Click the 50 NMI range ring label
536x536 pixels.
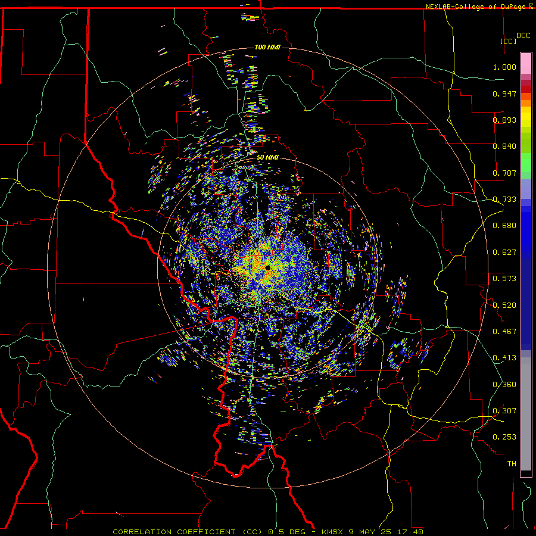click(x=267, y=158)
